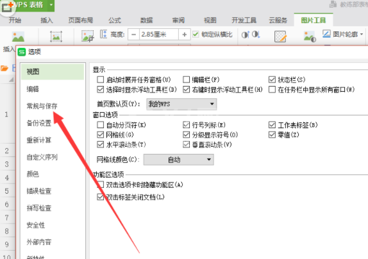
Task: Open 首页默认页 dropdown 我的WPS
Action: coord(181,104)
